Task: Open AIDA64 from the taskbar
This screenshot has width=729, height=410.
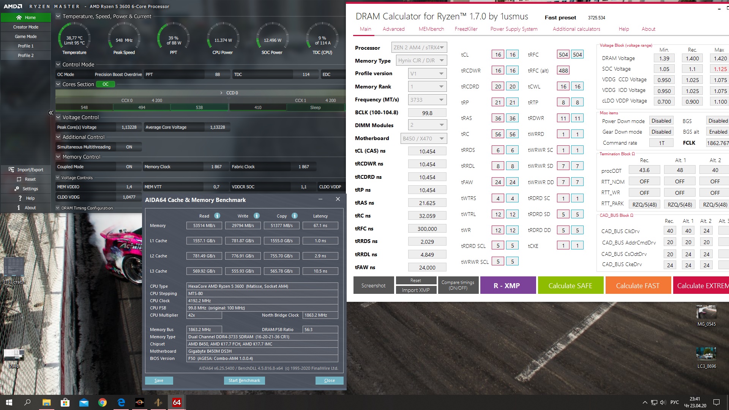Action: pyautogui.click(x=177, y=402)
